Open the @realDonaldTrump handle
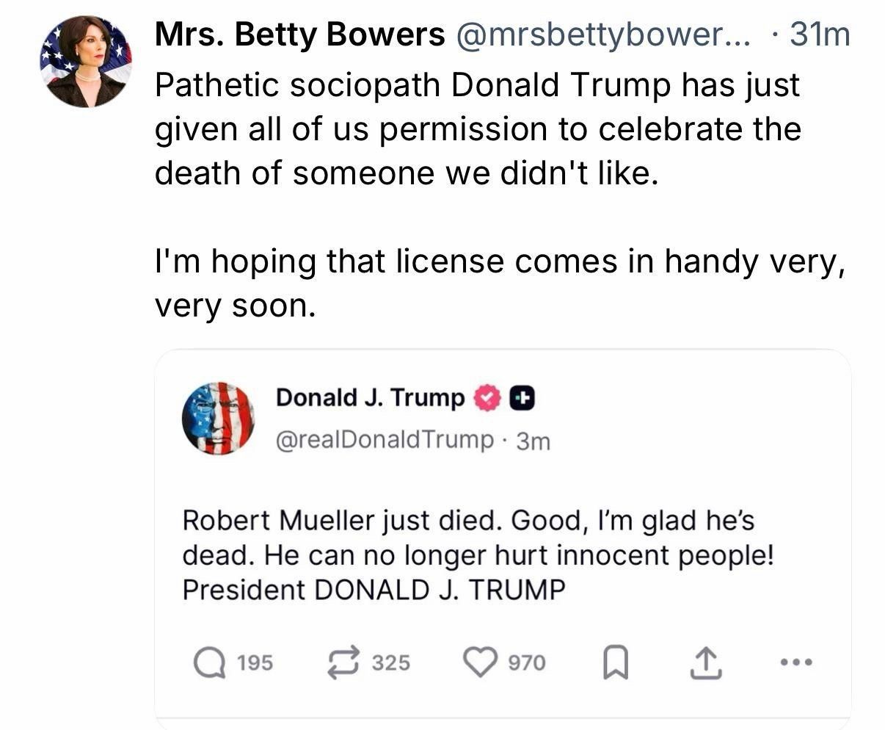This screenshot has height=730, width=885. click(x=385, y=439)
